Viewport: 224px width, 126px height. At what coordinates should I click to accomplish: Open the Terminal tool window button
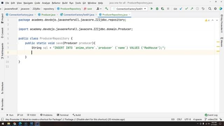coord(63,115)
